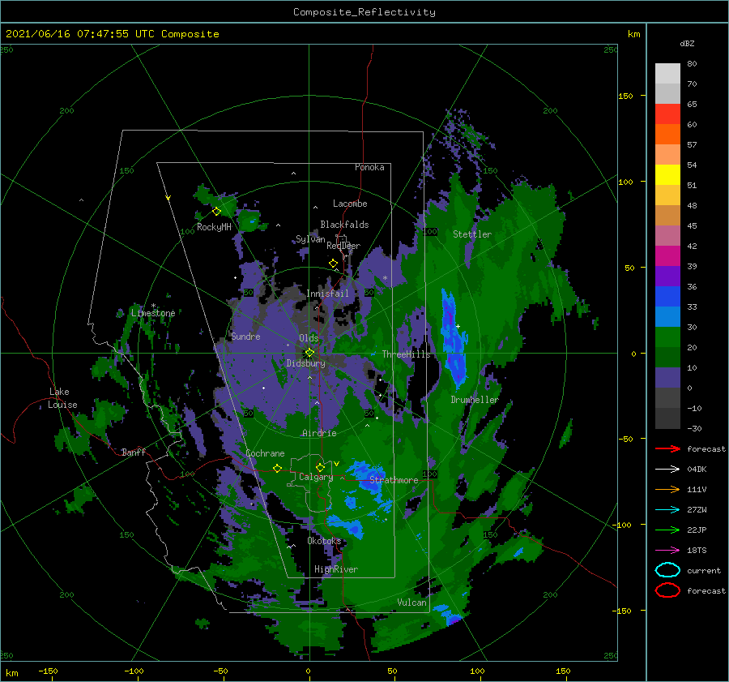Pick the red 65 dBZ legend swatch
This screenshot has width=729, height=682.
pyautogui.click(x=667, y=114)
